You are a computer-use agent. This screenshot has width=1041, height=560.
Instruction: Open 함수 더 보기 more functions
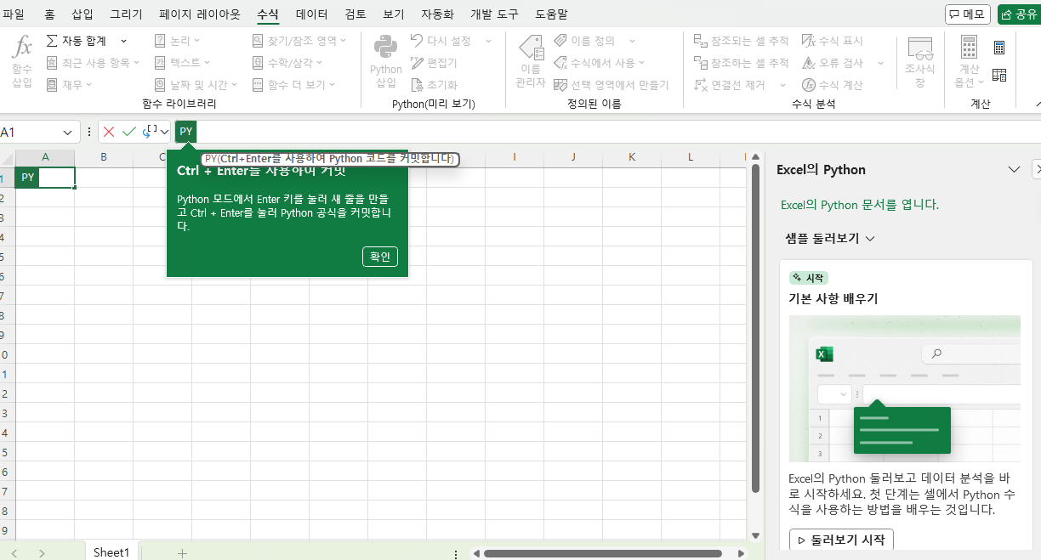coord(293,85)
